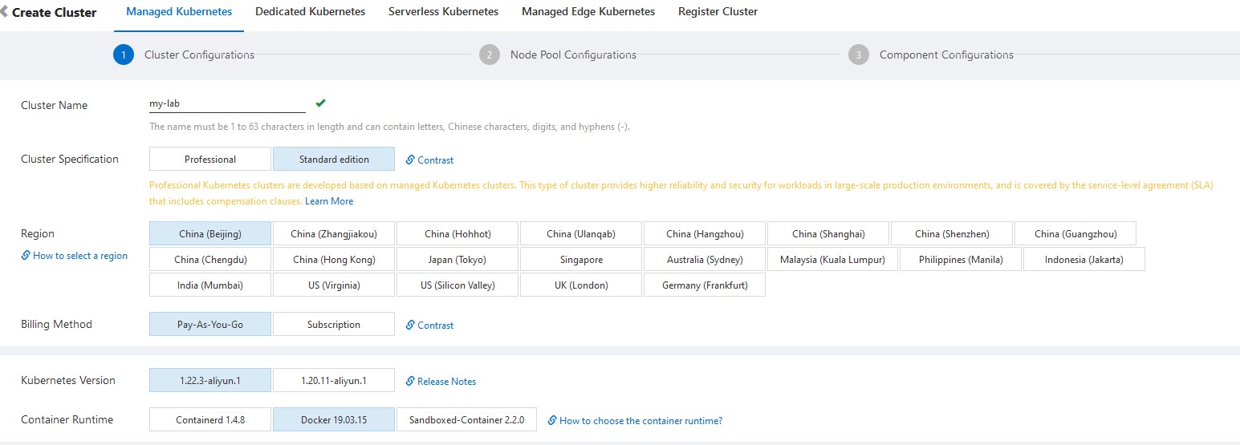The image size is (1240, 445).
Task: Click the link icon beside Release Notes
Action: [x=410, y=381]
